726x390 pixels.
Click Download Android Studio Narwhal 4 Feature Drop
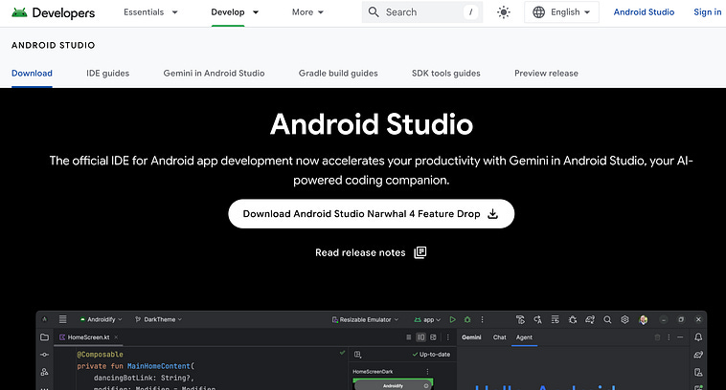[x=372, y=213]
